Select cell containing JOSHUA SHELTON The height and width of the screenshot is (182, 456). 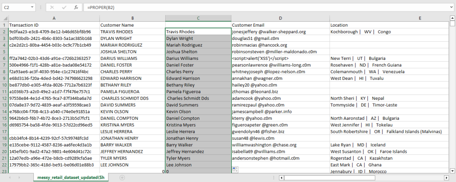[132, 51]
